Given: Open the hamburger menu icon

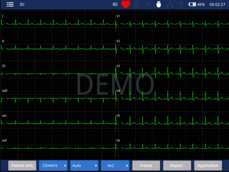Looking at the screenshot, I should 10,4.
